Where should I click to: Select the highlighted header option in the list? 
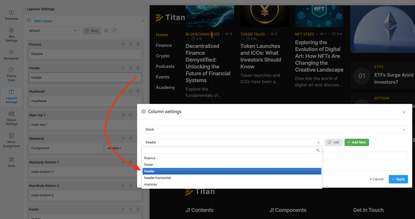[x=232, y=171]
